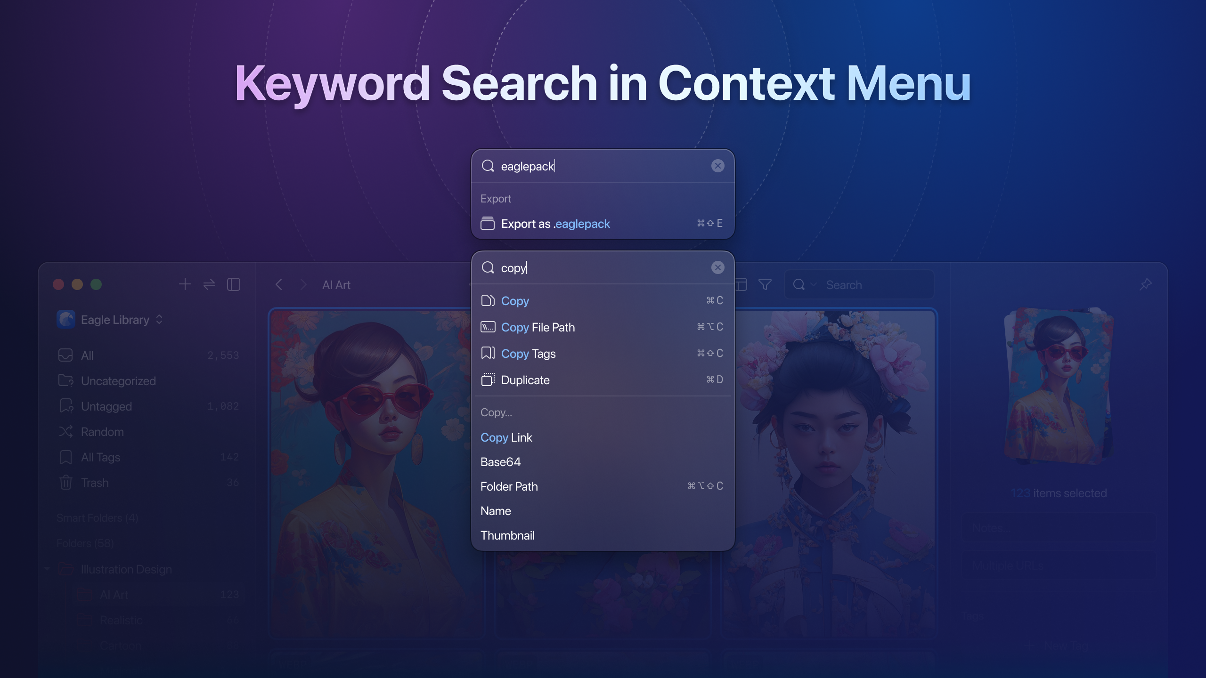Open the Trash from the sidebar
This screenshot has width=1206, height=678.
click(95, 483)
